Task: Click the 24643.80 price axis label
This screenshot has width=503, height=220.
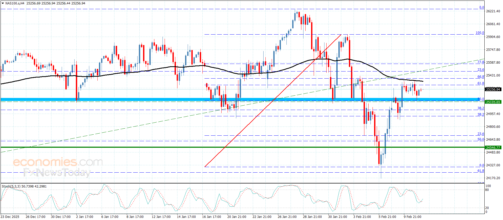Action: pos(493,140)
